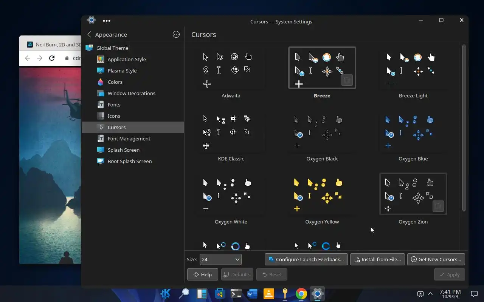Open Word from the taskbar
Image resolution: width=484 pixels, height=302 pixels.
252,294
